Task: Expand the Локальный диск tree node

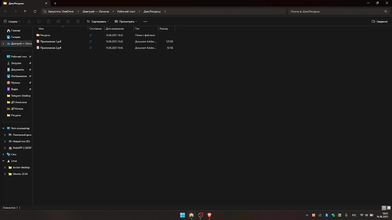Action: pyautogui.click(x=5, y=135)
